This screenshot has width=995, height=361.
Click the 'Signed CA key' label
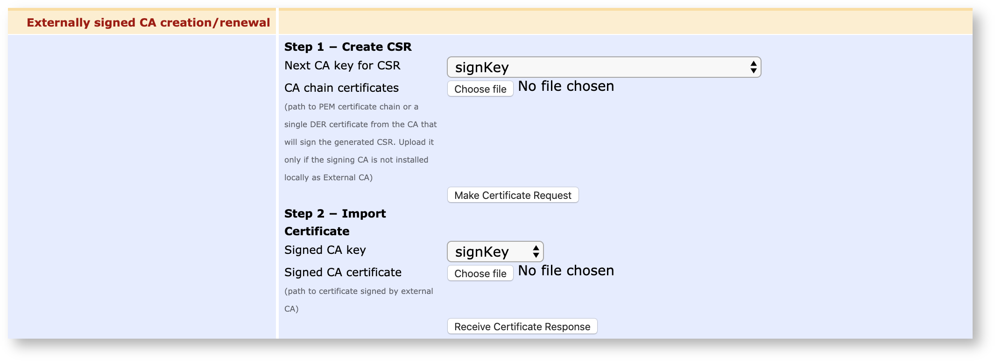325,250
